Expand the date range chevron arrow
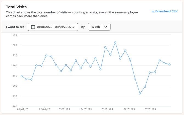The image size is (184, 115). click(73, 27)
